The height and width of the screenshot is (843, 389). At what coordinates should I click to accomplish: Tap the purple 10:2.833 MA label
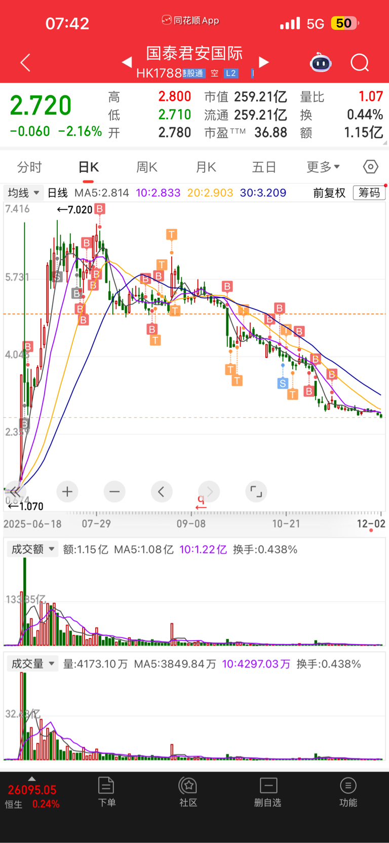pos(158,193)
